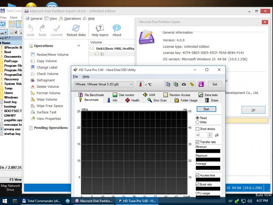Image resolution: width=273 pixels, height=205 pixels.
Task: Copy info to clipboard in HD Tune
Action: pos(168,84)
